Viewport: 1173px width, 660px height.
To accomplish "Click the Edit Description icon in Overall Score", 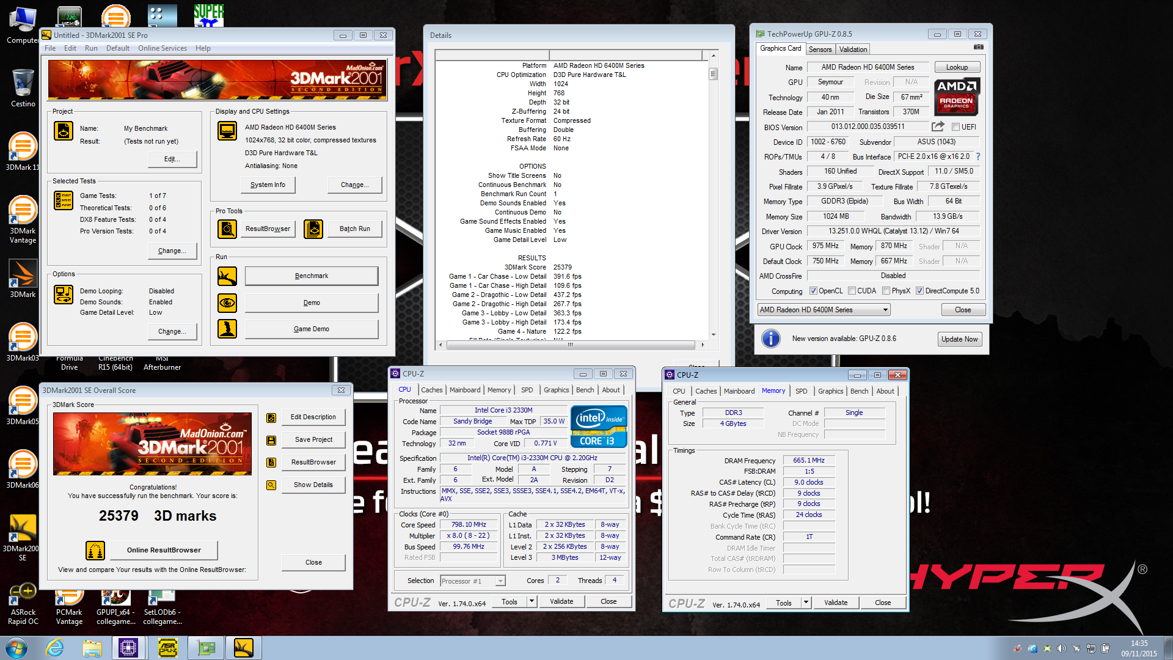I will coord(271,417).
